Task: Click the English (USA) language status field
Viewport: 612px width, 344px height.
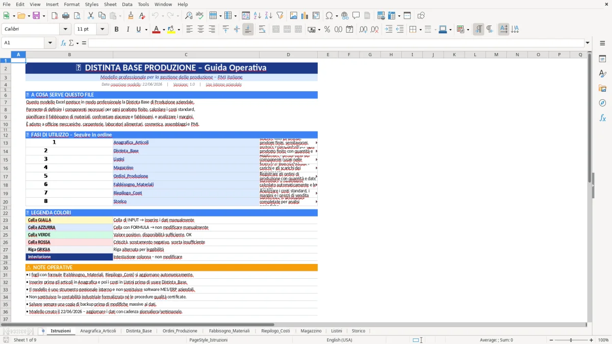Action: click(339, 340)
